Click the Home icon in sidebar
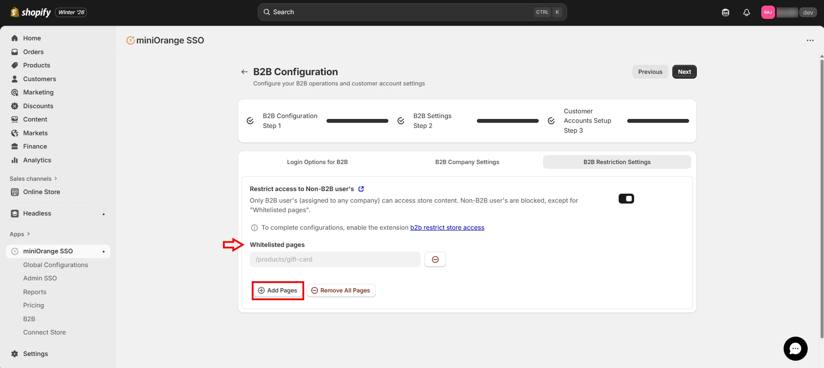 (15, 38)
